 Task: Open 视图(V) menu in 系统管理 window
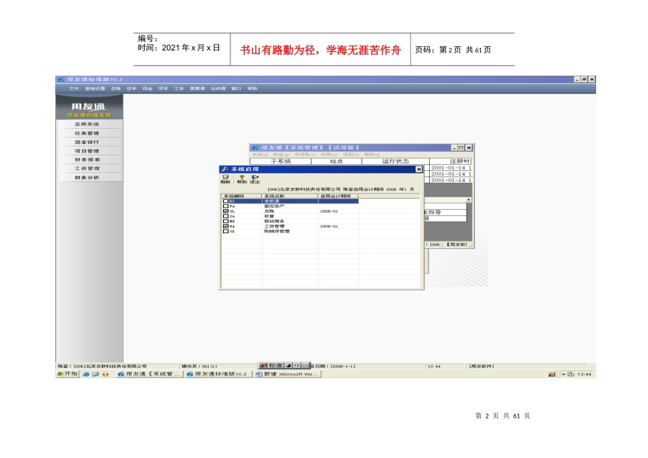(x=351, y=155)
